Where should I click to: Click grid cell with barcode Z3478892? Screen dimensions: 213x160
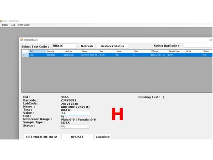(x=55, y=55)
